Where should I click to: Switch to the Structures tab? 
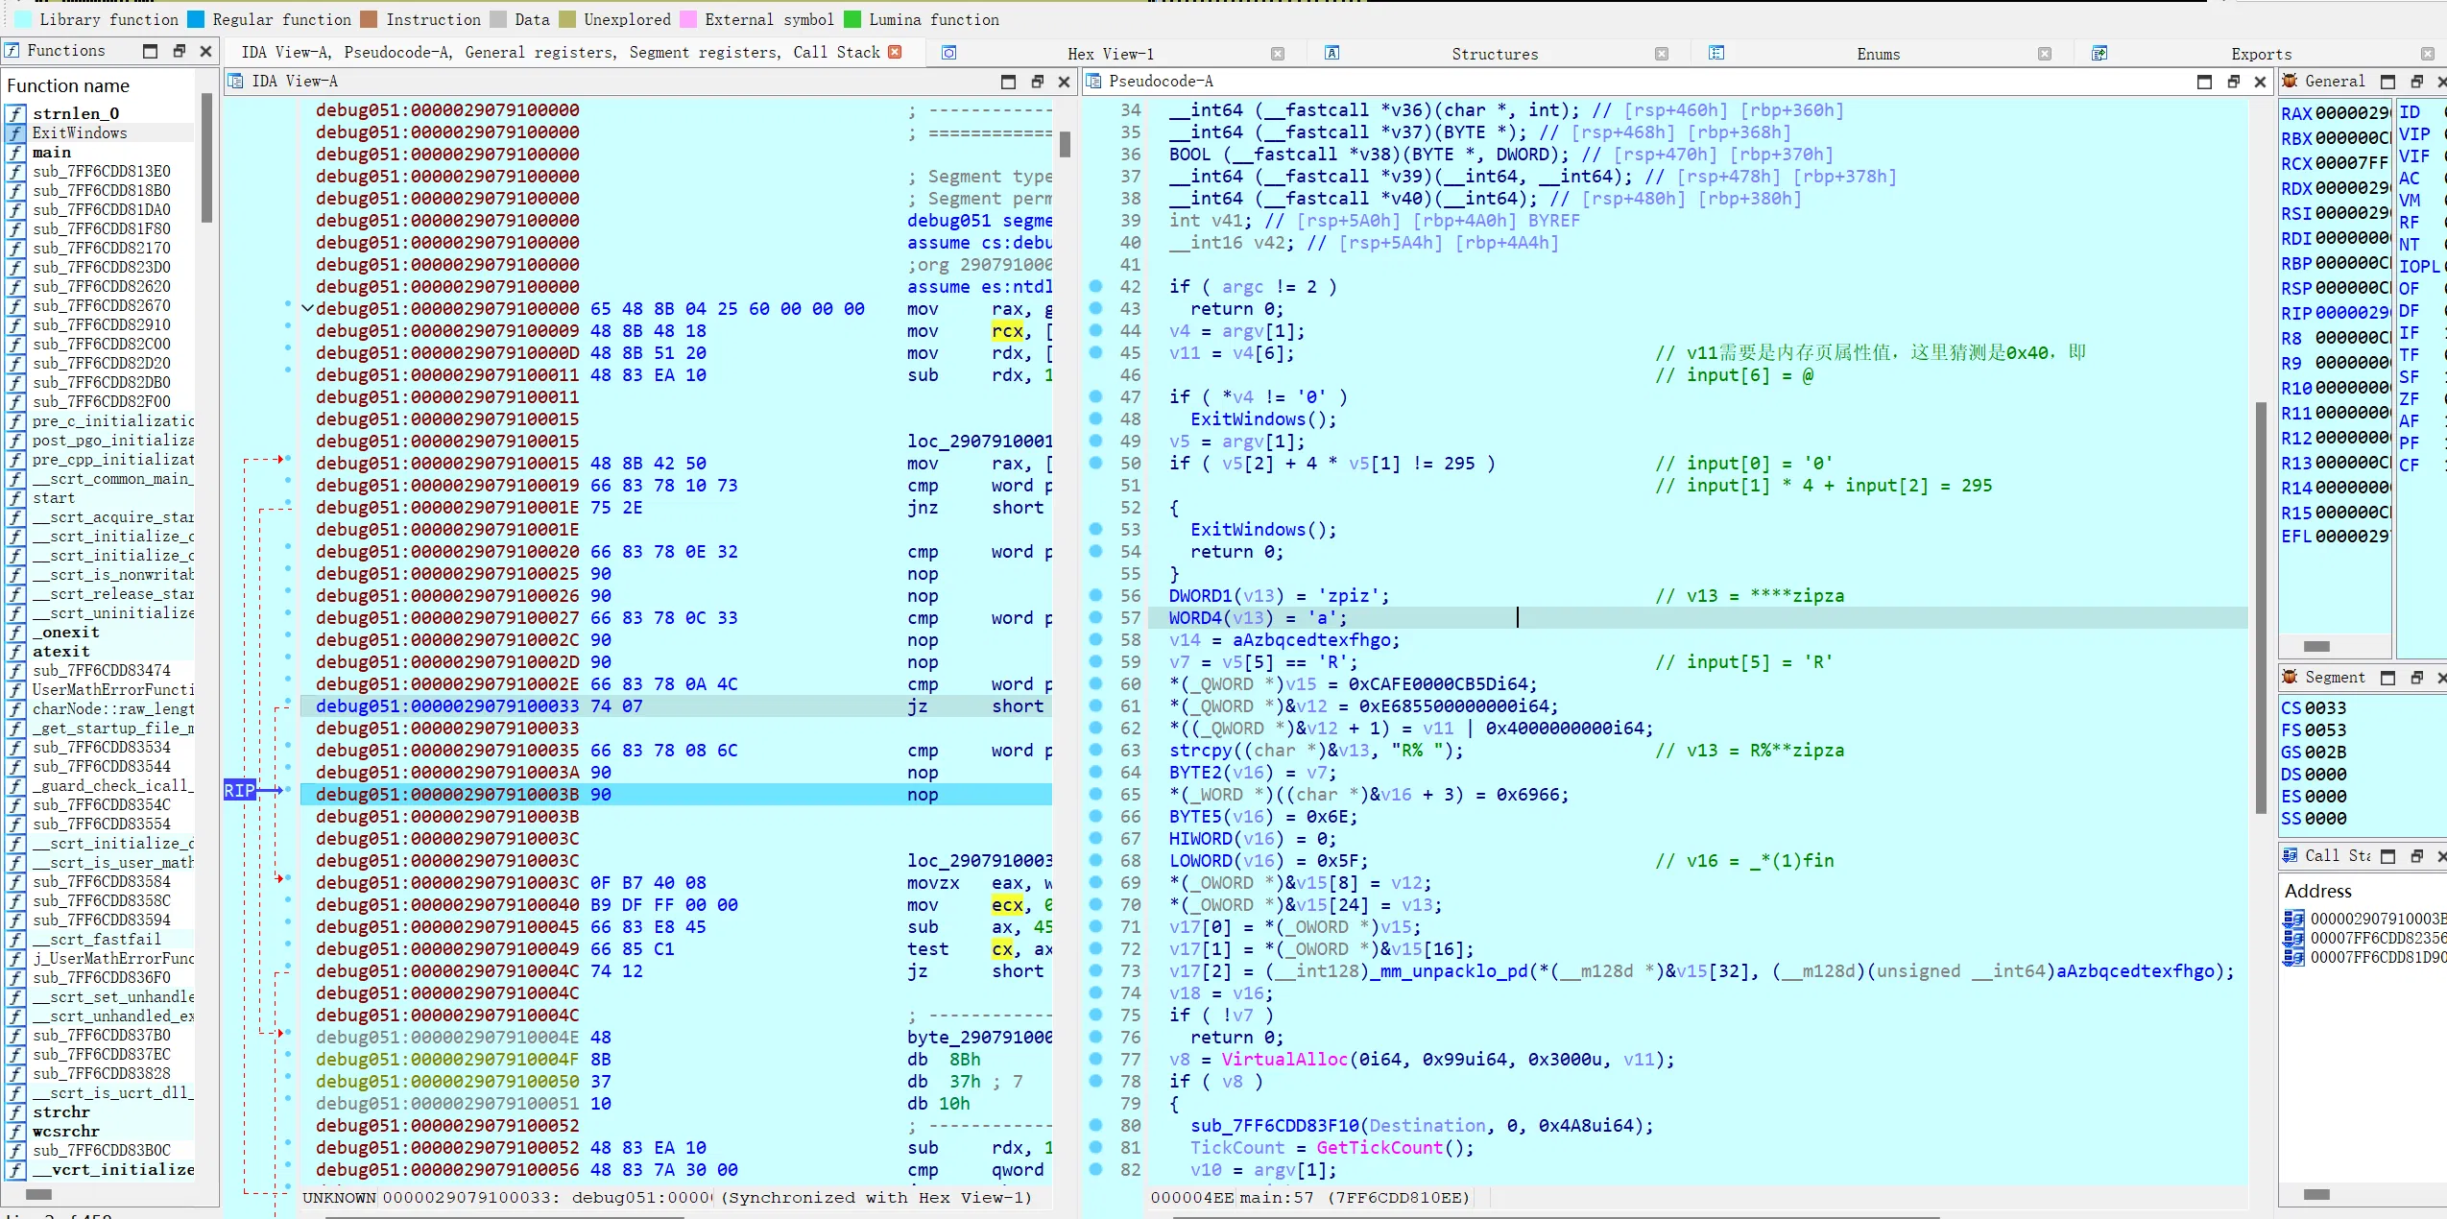(x=1494, y=54)
